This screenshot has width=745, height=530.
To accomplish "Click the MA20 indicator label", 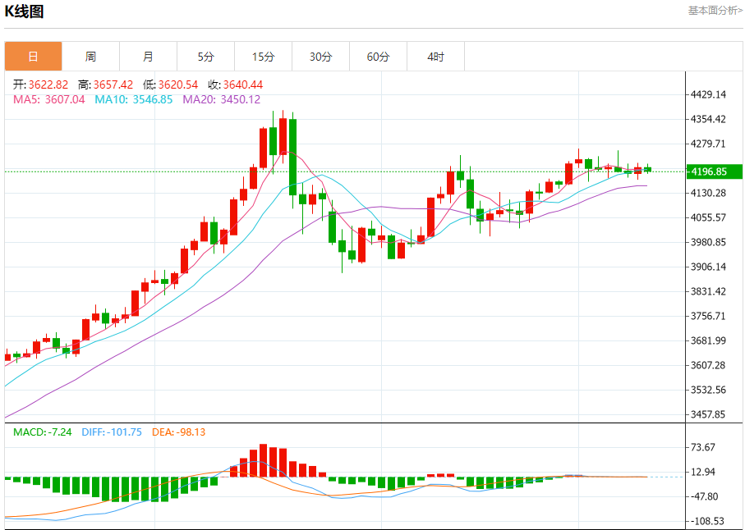I will (221, 99).
